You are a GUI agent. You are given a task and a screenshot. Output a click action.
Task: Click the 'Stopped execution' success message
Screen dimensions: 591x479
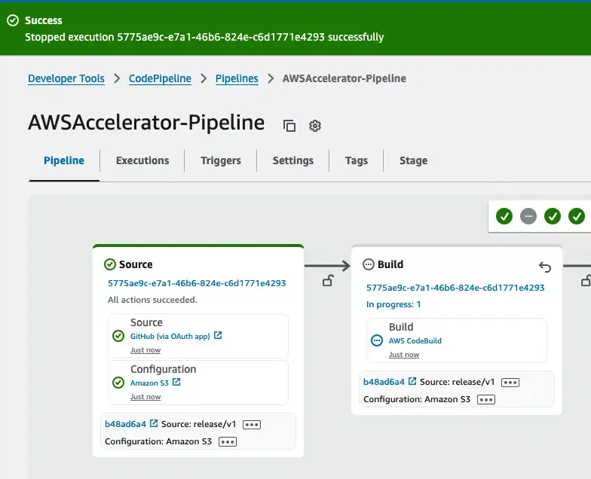[204, 37]
